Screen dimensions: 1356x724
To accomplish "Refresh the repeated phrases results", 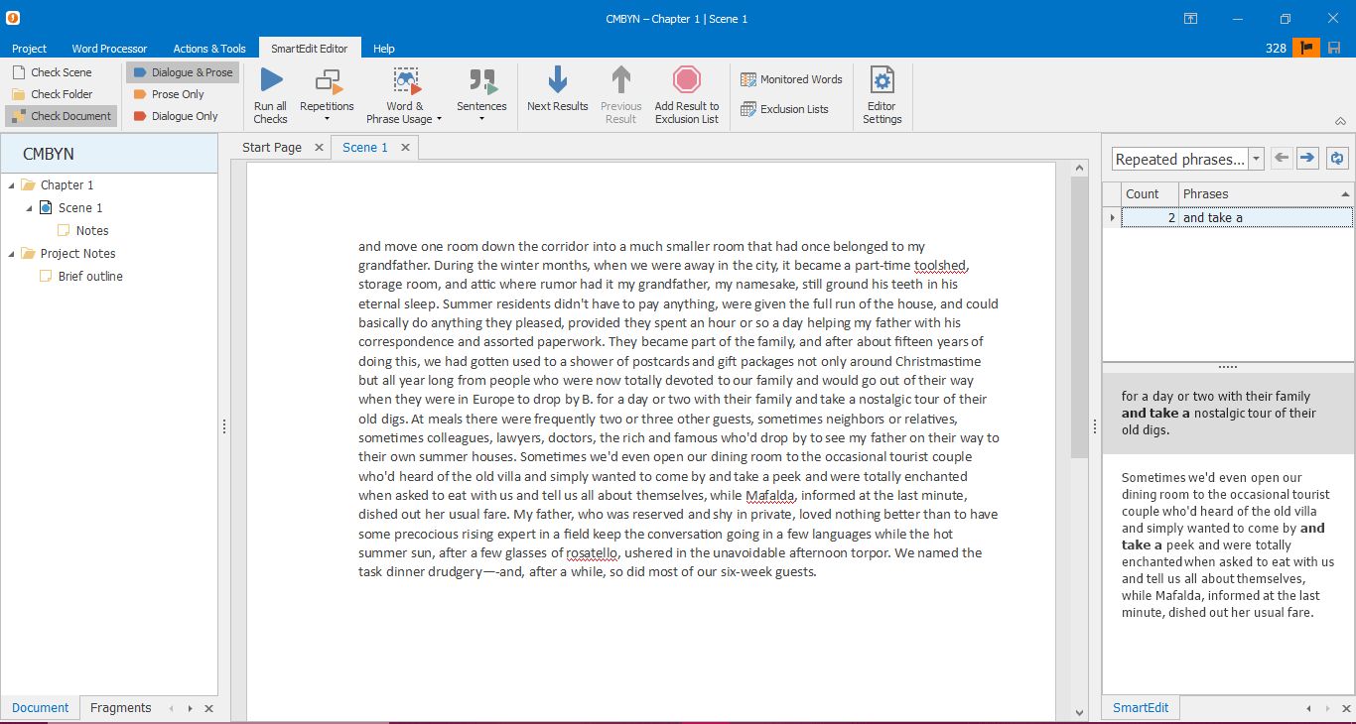I will coord(1337,158).
